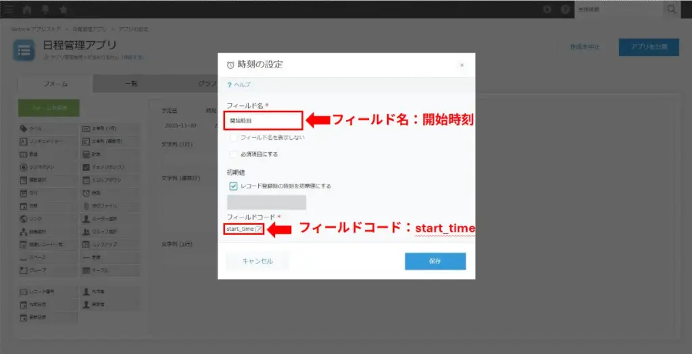The height and width of the screenshot is (354, 692).
Task: Select the グループ選択 field in the palette
Action: tap(110, 231)
